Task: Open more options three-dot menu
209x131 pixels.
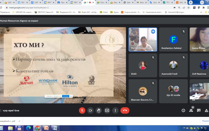Action: click(x=115, y=111)
